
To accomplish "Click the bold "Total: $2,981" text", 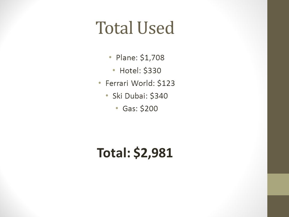I will coord(135,153).
